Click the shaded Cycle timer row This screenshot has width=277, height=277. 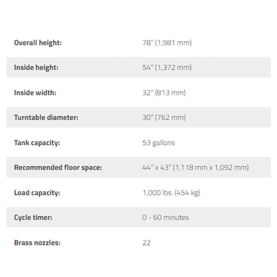[138, 217]
